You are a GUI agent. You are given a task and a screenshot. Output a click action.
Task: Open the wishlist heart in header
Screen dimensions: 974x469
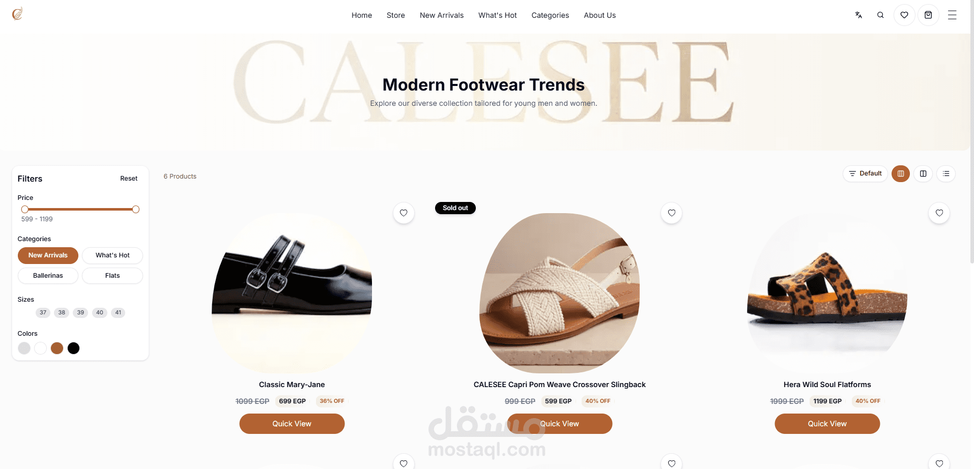click(904, 15)
